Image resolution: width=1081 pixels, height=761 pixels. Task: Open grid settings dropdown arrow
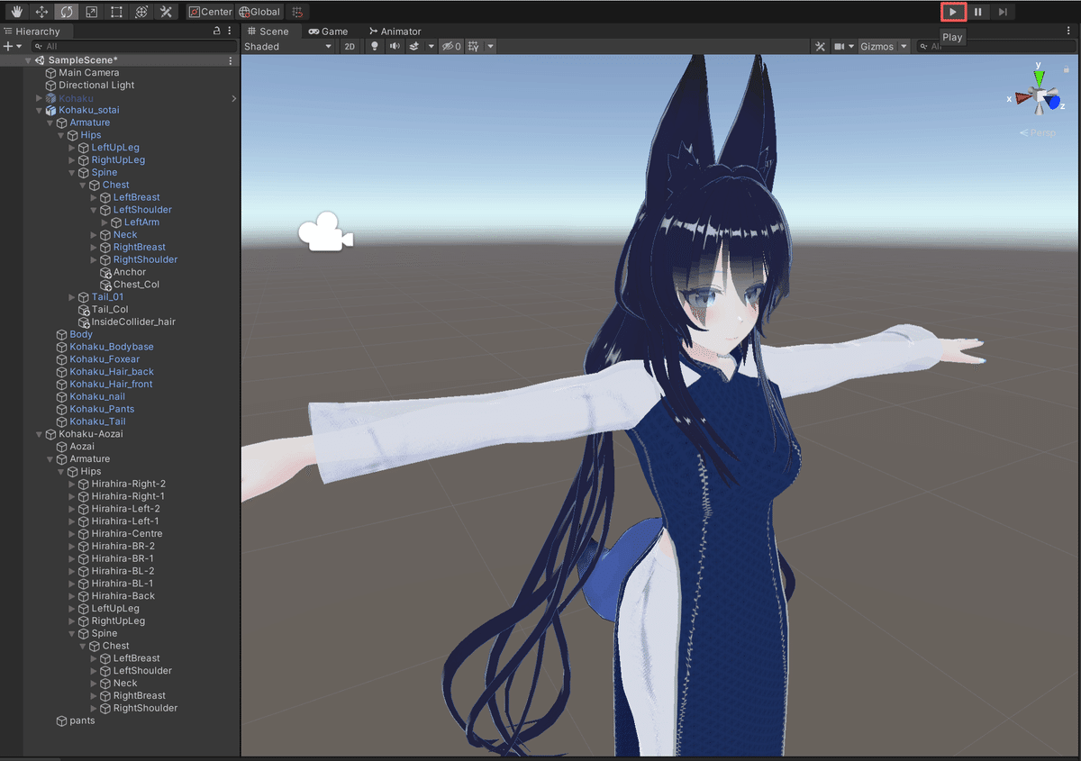[x=490, y=46]
